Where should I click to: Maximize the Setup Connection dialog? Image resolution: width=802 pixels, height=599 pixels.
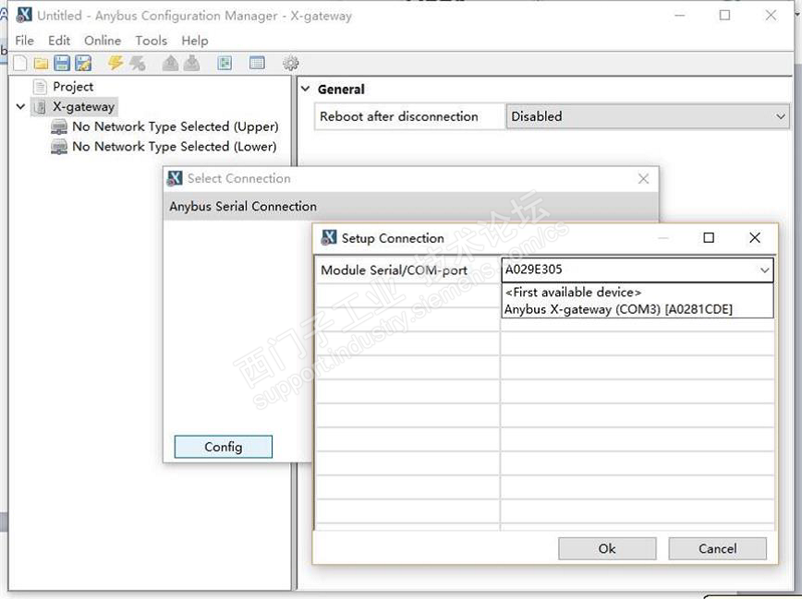[709, 237]
